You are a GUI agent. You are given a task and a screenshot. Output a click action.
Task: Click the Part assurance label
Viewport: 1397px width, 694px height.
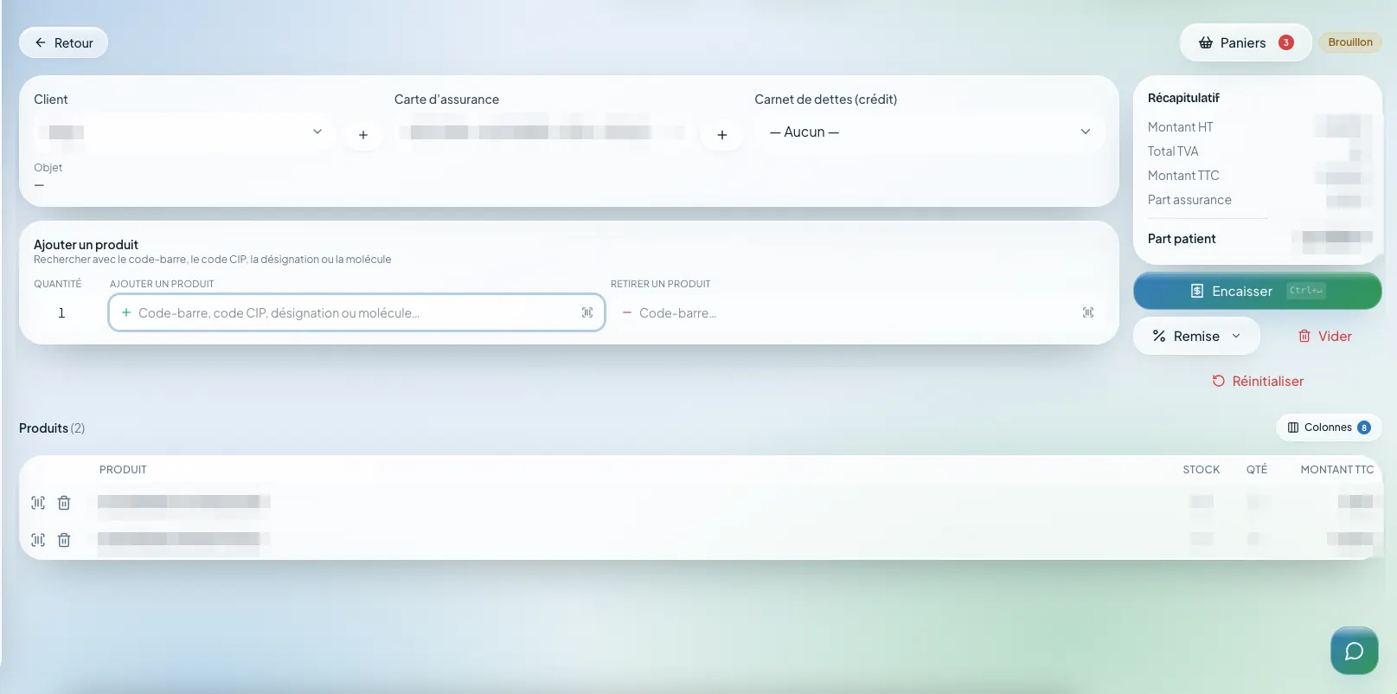[1189, 200]
